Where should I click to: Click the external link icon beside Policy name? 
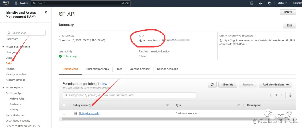coord(90,105)
